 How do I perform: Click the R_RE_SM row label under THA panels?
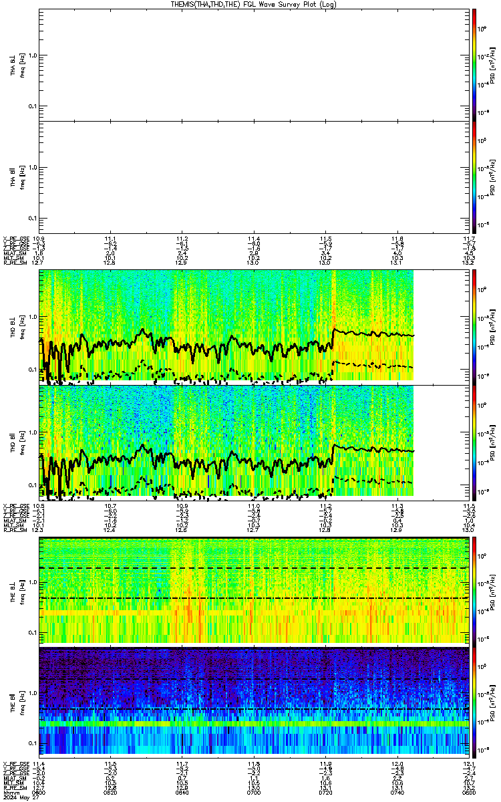(x=14, y=263)
